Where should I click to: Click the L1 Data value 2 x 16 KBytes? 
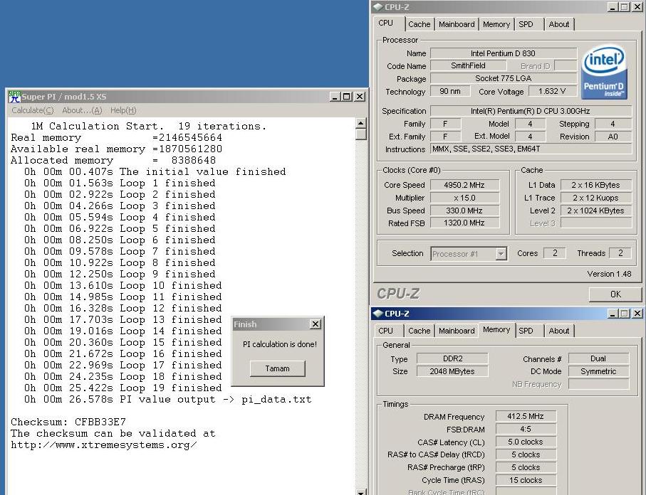pyautogui.click(x=595, y=185)
